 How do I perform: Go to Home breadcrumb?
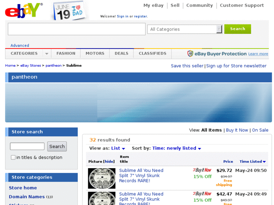(10, 65)
